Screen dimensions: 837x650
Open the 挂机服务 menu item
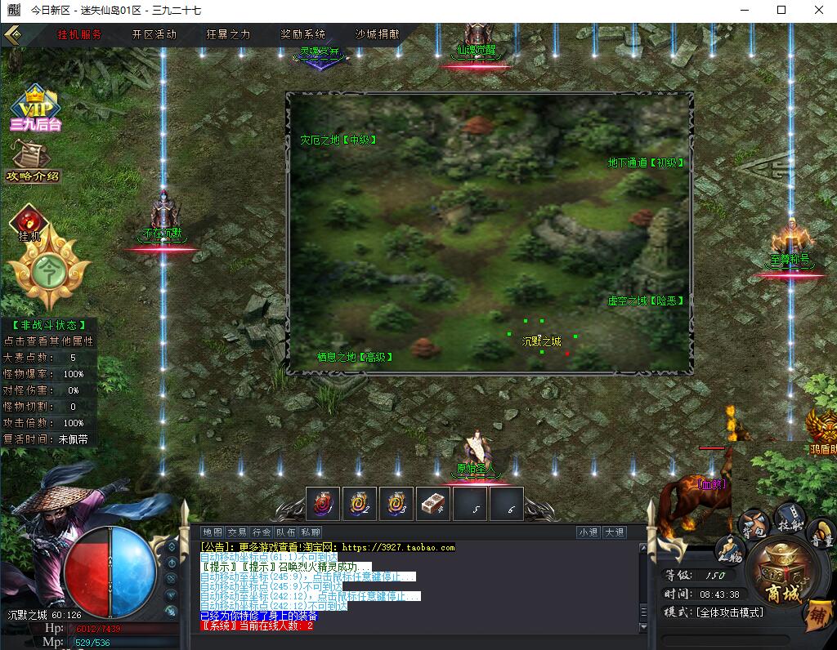[80, 35]
